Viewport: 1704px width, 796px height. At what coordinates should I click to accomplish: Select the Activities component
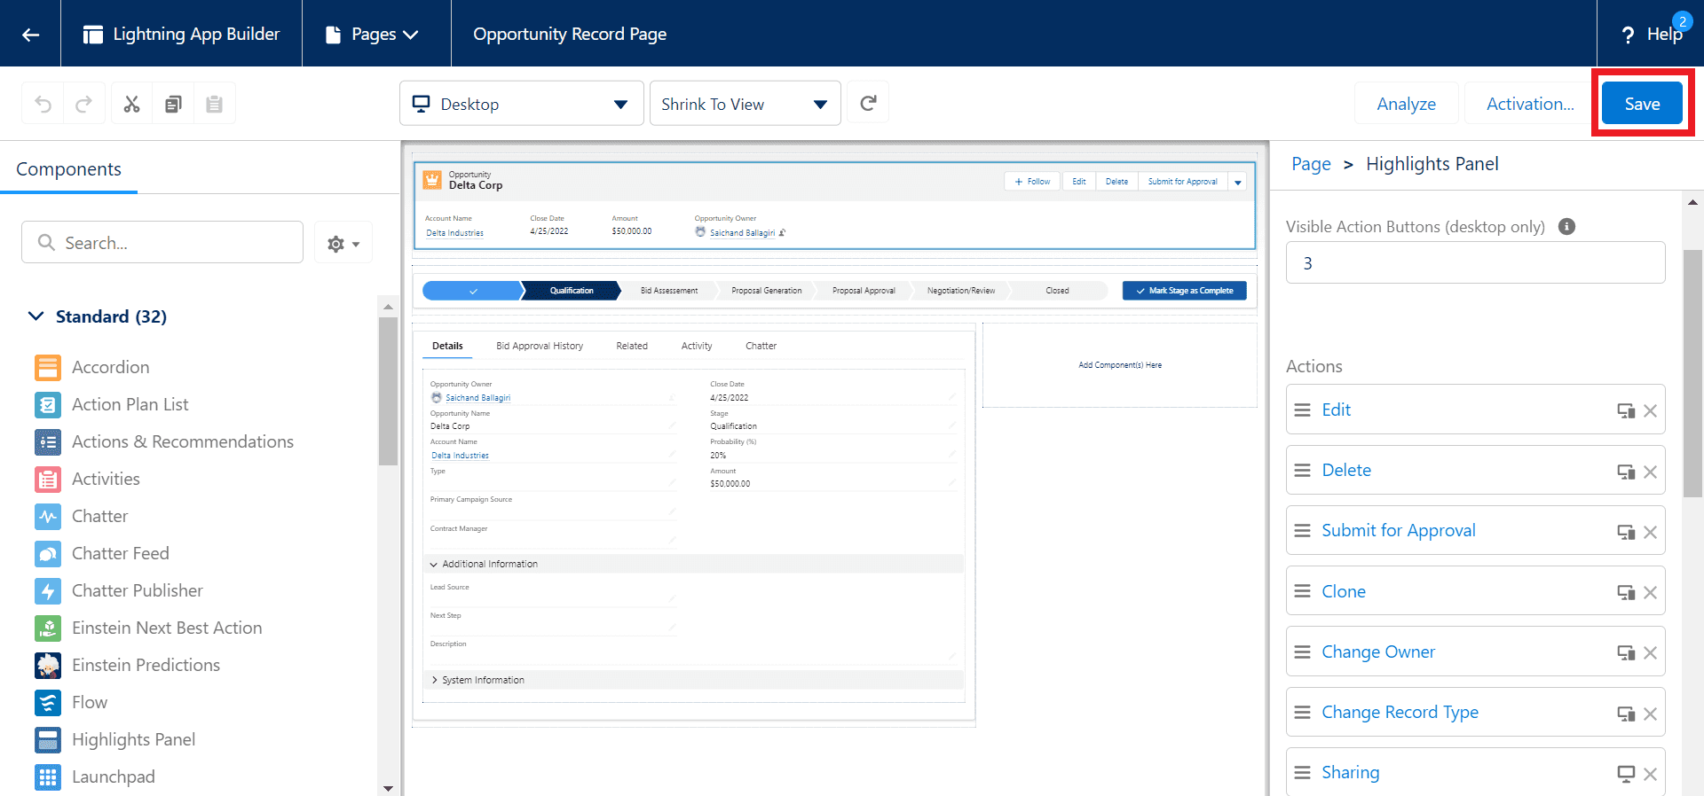pyautogui.click(x=87, y=479)
